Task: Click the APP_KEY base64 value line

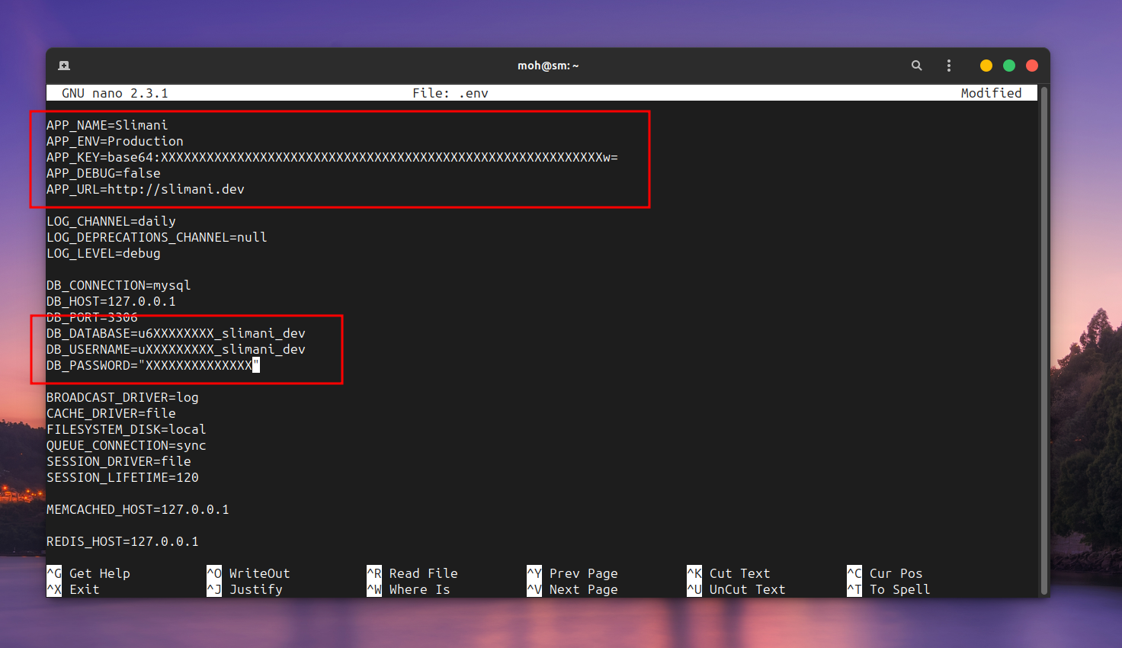Action: (332, 157)
